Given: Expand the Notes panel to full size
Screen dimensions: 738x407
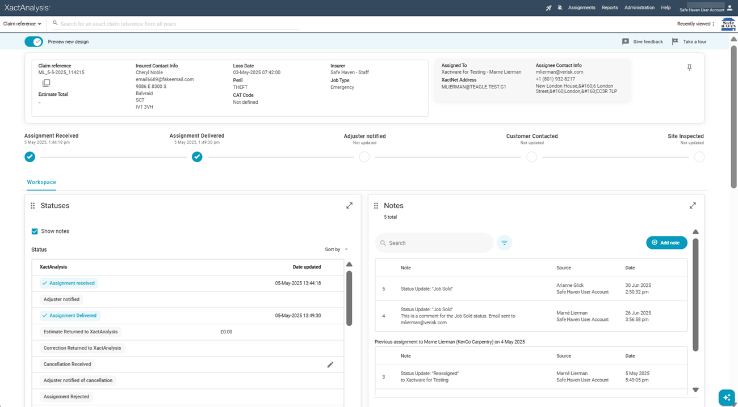Looking at the screenshot, I should [693, 206].
